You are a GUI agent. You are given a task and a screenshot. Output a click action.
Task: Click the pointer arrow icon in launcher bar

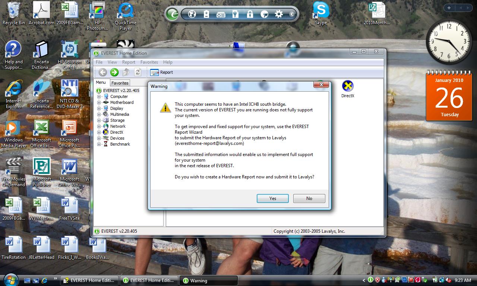(x=264, y=14)
